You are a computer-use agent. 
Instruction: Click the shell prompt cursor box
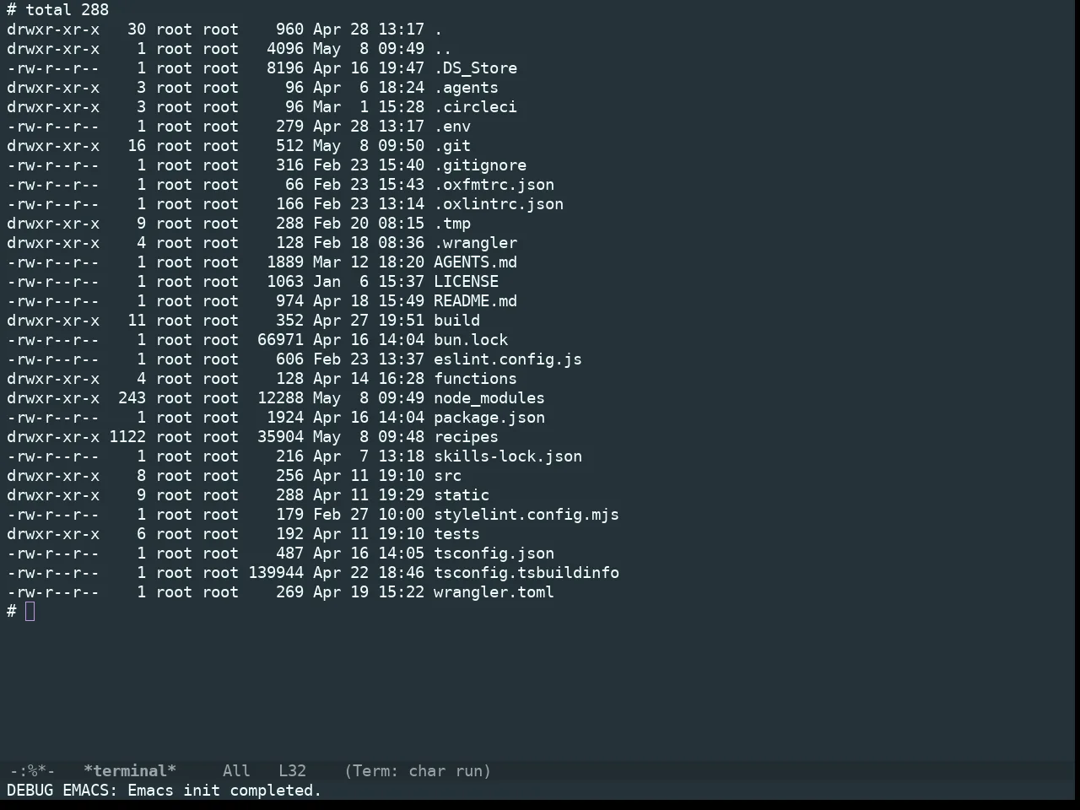pyautogui.click(x=30, y=612)
